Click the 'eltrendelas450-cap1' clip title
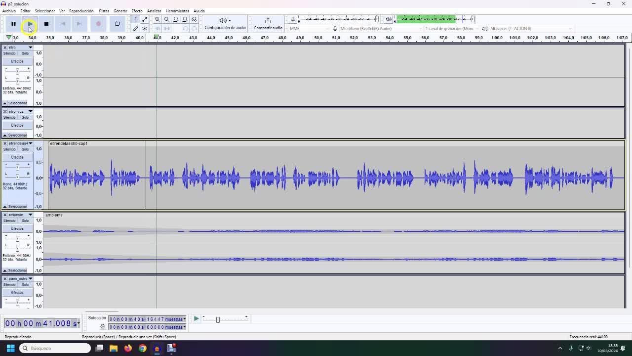The height and width of the screenshot is (356, 632). click(x=69, y=143)
